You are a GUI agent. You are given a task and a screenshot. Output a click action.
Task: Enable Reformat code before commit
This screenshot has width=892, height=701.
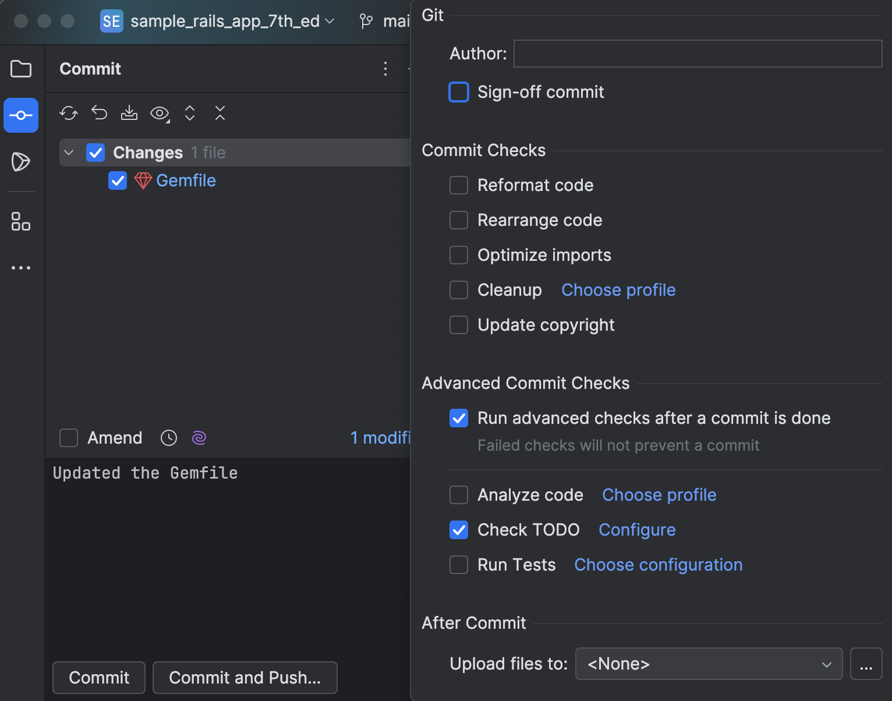(x=459, y=185)
